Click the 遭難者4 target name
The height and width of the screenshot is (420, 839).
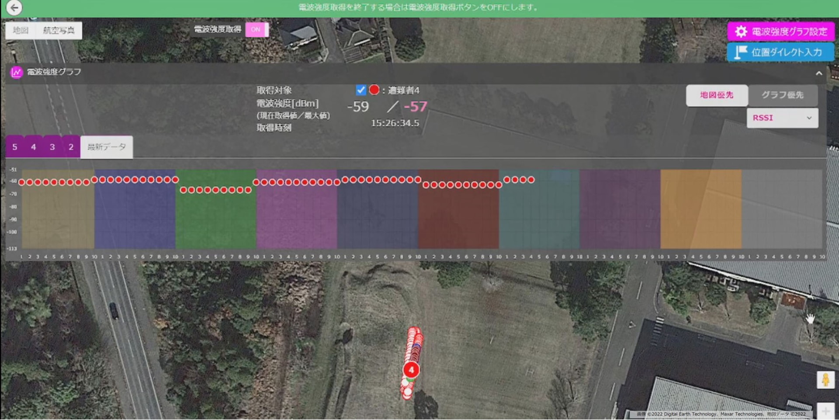click(404, 90)
